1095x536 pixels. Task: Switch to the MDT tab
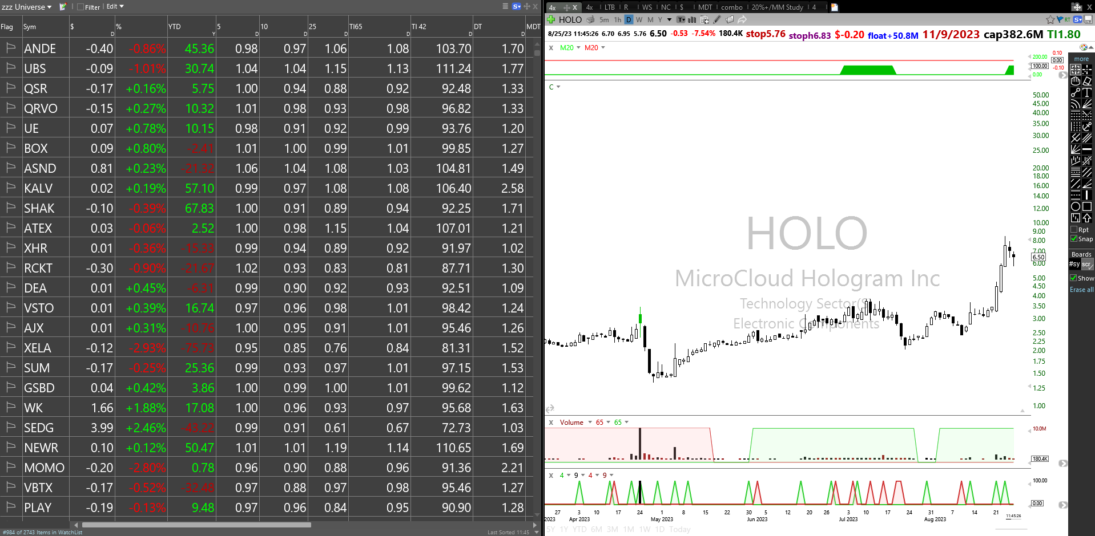pyautogui.click(x=705, y=7)
